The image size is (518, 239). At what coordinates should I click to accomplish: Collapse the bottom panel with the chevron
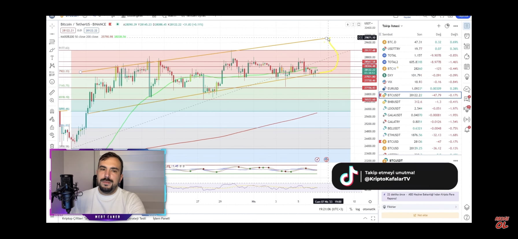click(365, 218)
